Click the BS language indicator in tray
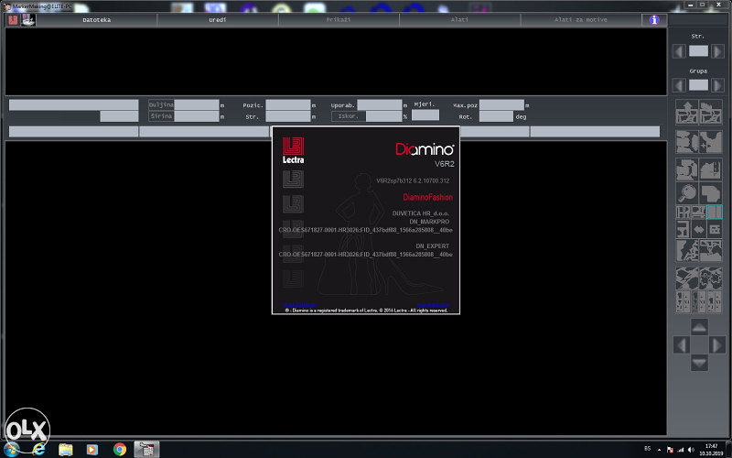The image size is (732, 458). [x=648, y=449]
